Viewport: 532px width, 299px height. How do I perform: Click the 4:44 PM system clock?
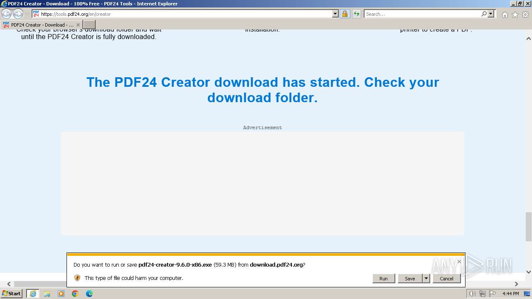tap(510, 294)
